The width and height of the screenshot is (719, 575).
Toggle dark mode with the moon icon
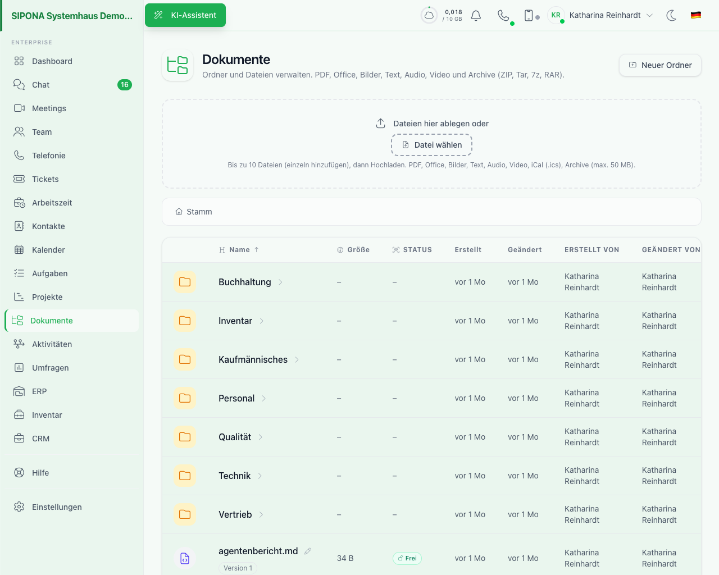[671, 15]
